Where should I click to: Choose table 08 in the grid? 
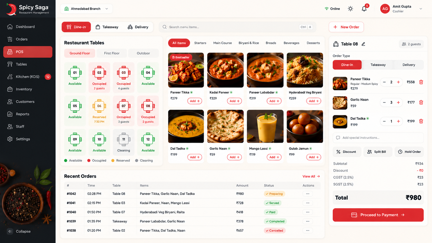pos(148,111)
